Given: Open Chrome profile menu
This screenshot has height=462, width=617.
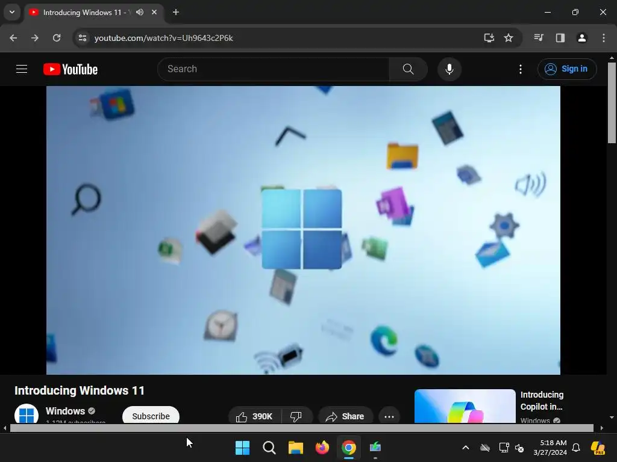Looking at the screenshot, I should click(581, 38).
